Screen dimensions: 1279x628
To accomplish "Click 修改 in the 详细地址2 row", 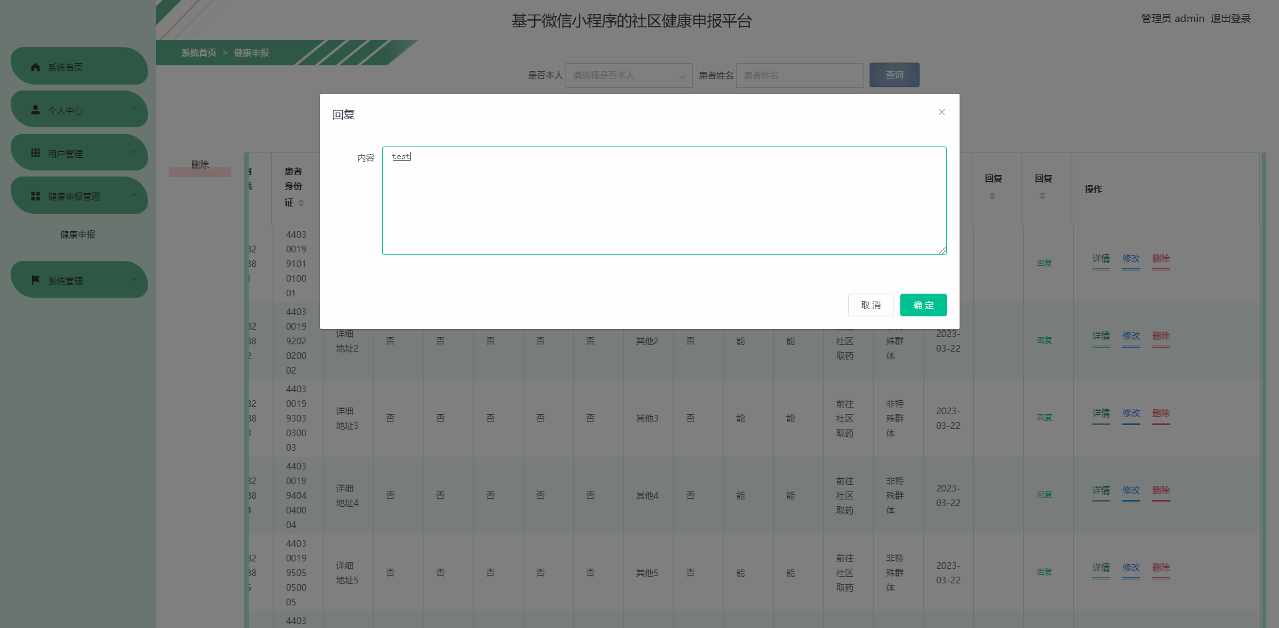I will (1131, 336).
